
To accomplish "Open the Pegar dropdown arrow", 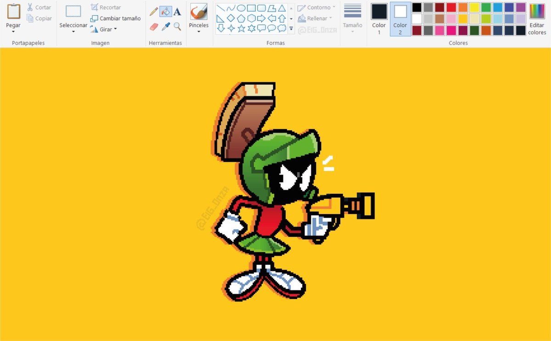I will pos(13,32).
